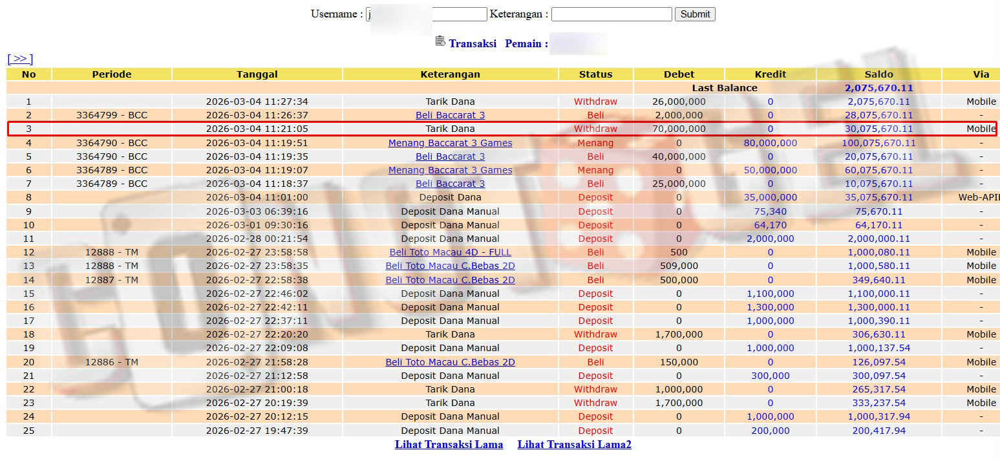Open Beli Toto Macau 4D - FULL link
1000x461 pixels.
coord(450,252)
